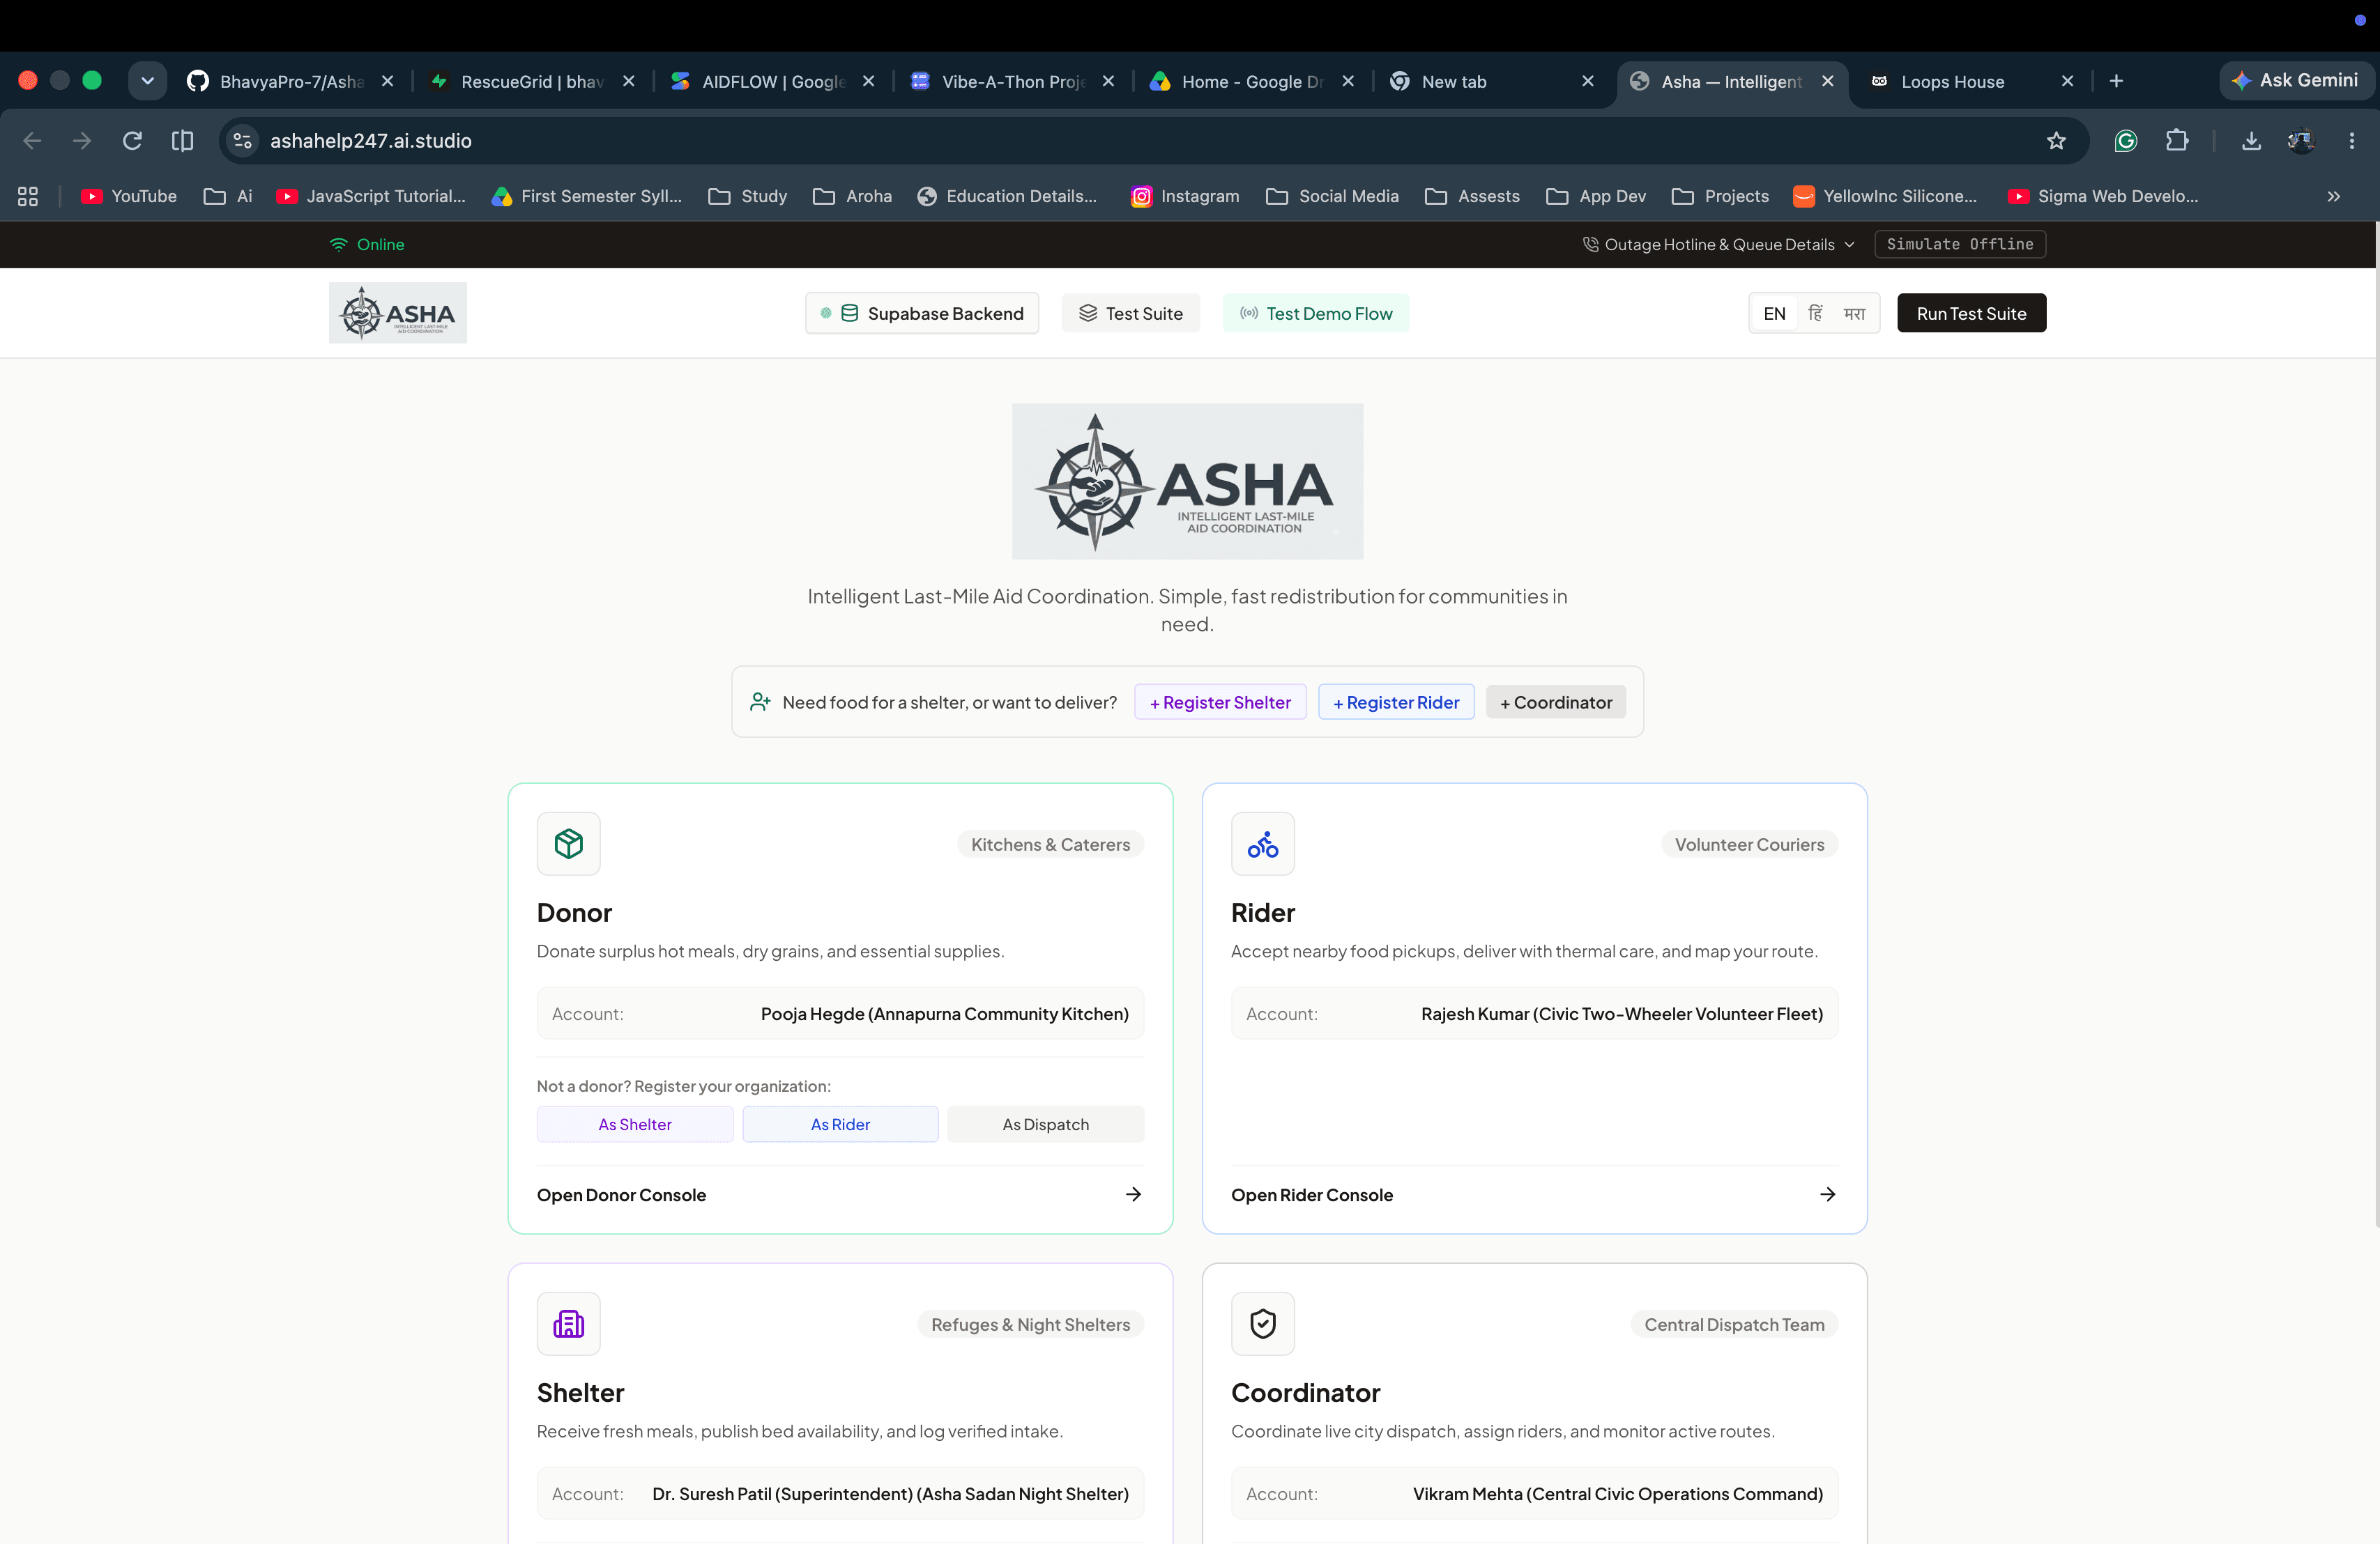The image size is (2380, 1544).
Task: Click the Coordinator shield check icon
Action: point(1262,1323)
